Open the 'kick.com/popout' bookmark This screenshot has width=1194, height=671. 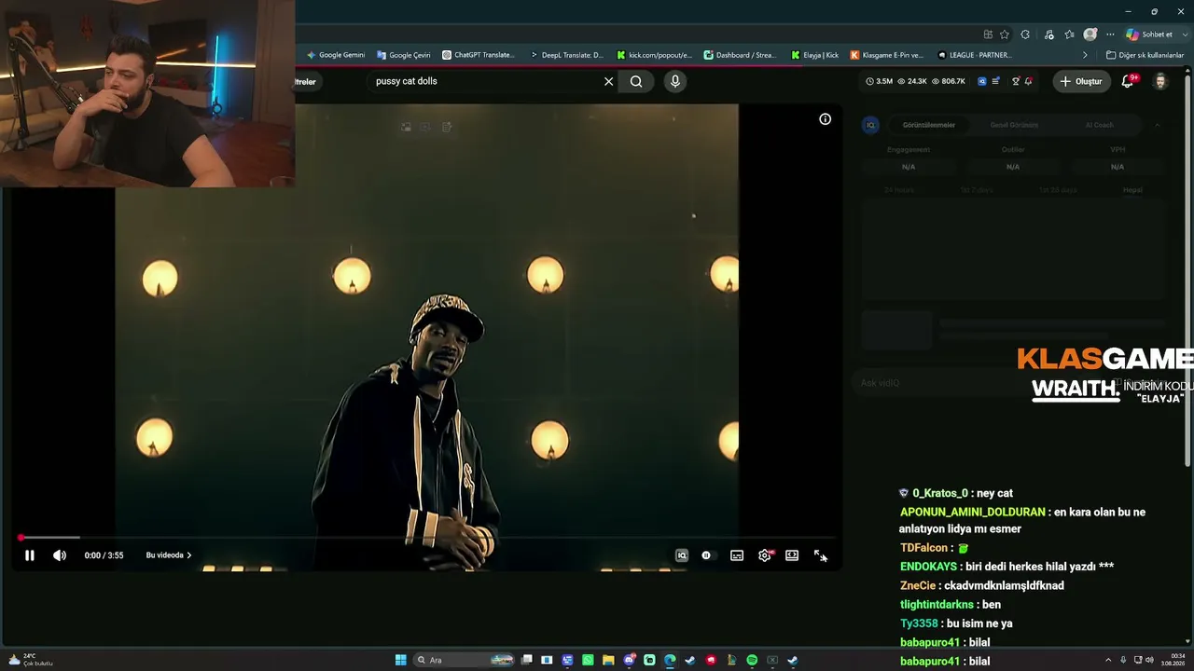coord(654,55)
